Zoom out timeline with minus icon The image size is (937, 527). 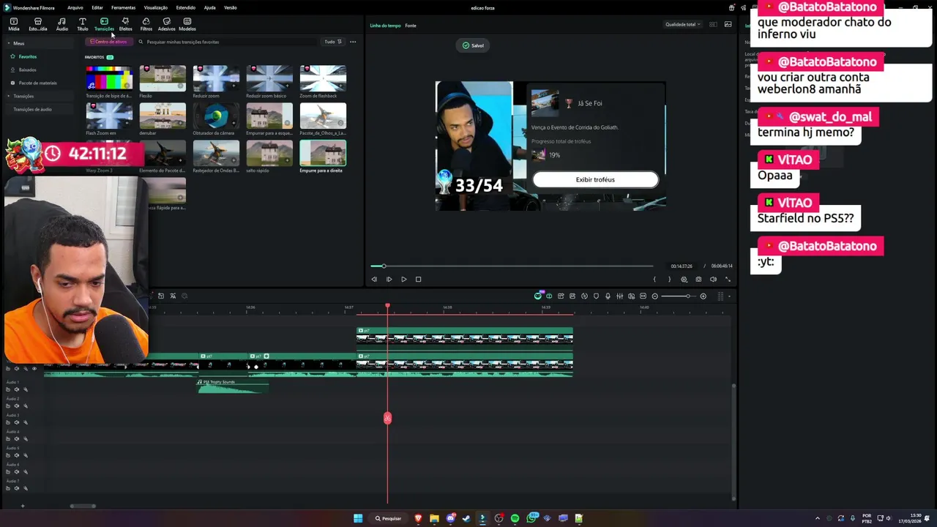(x=654, y=296)
